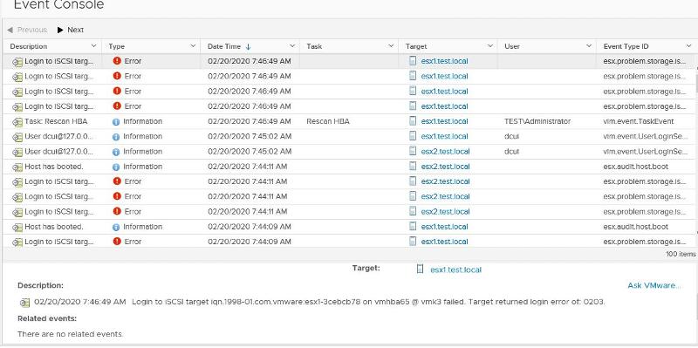Image resolution: width=698 pixels, height=348 pixels.
Task: Click the host icon in the 7:44:11 Host has booted row
Action: (413, 167)
